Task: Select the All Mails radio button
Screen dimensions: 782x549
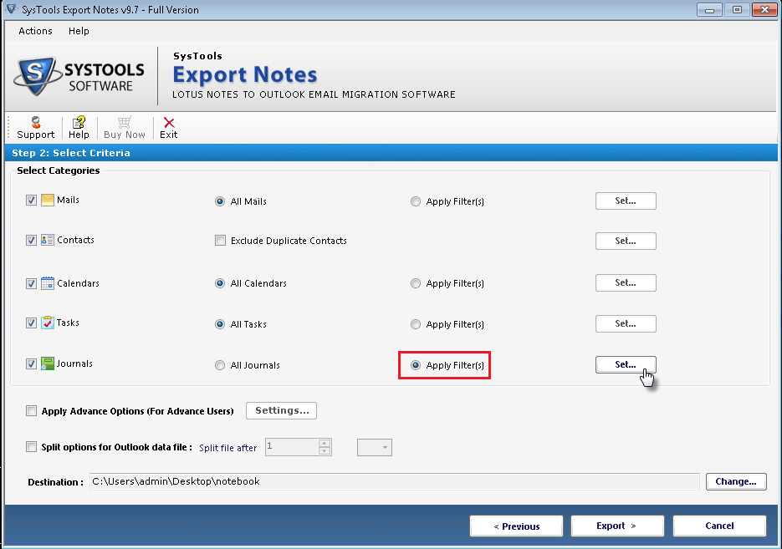Action: pyautogui.click(x=219, y=201)
